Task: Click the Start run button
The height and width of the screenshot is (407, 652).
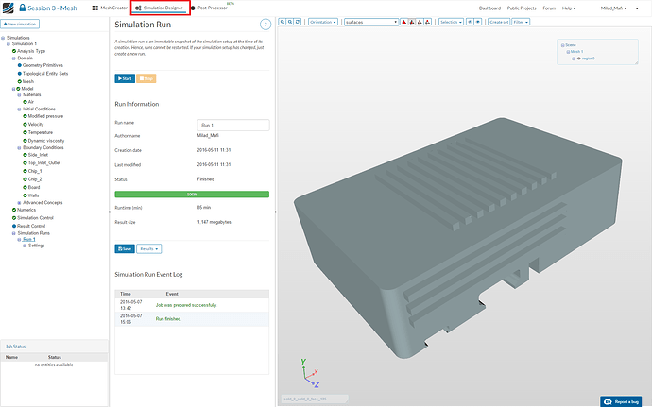Action: click(125, 79)
